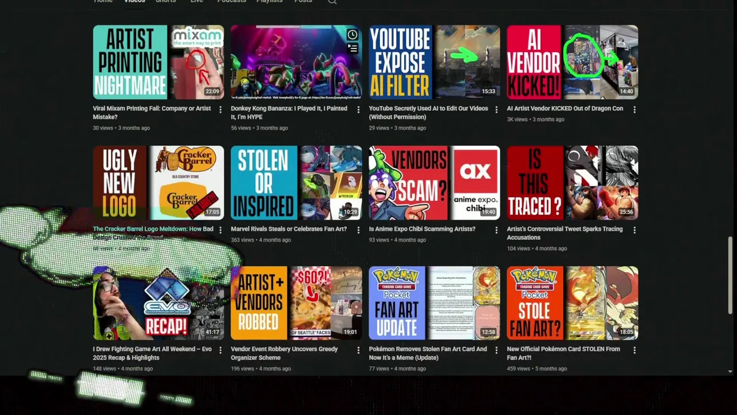Image resolution: width=737 pixels, height=415 pixels.
Task: Open Artist + Vendors Robbed thumbnail
Action: [297, 303]
